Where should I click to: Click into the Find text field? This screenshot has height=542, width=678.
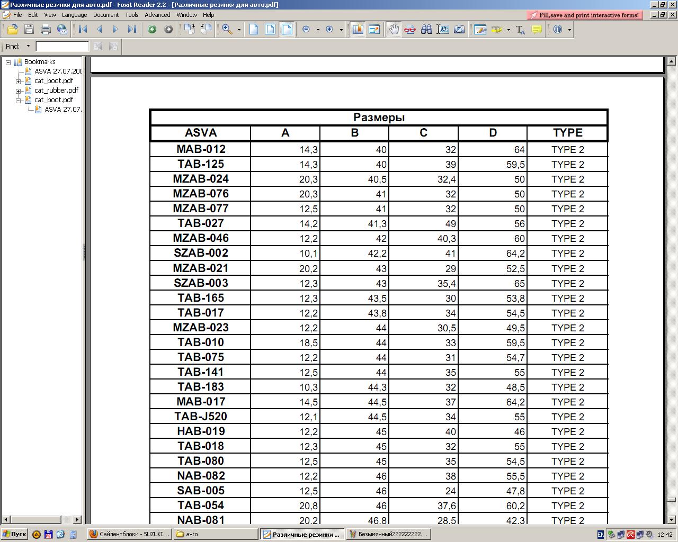(x=62, y=47)
